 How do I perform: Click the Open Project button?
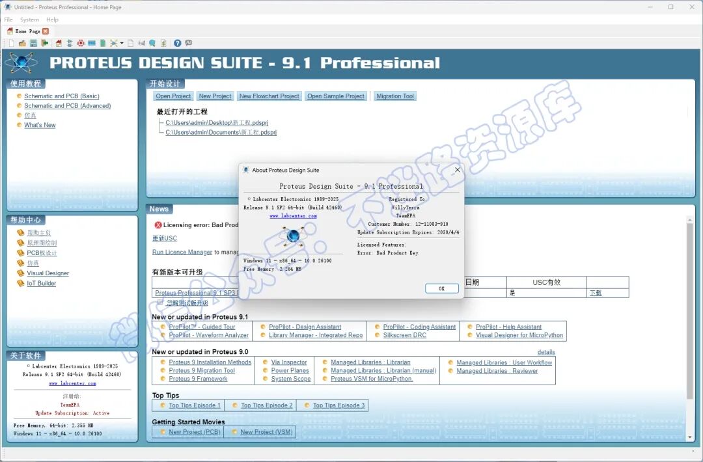(173, 96)
